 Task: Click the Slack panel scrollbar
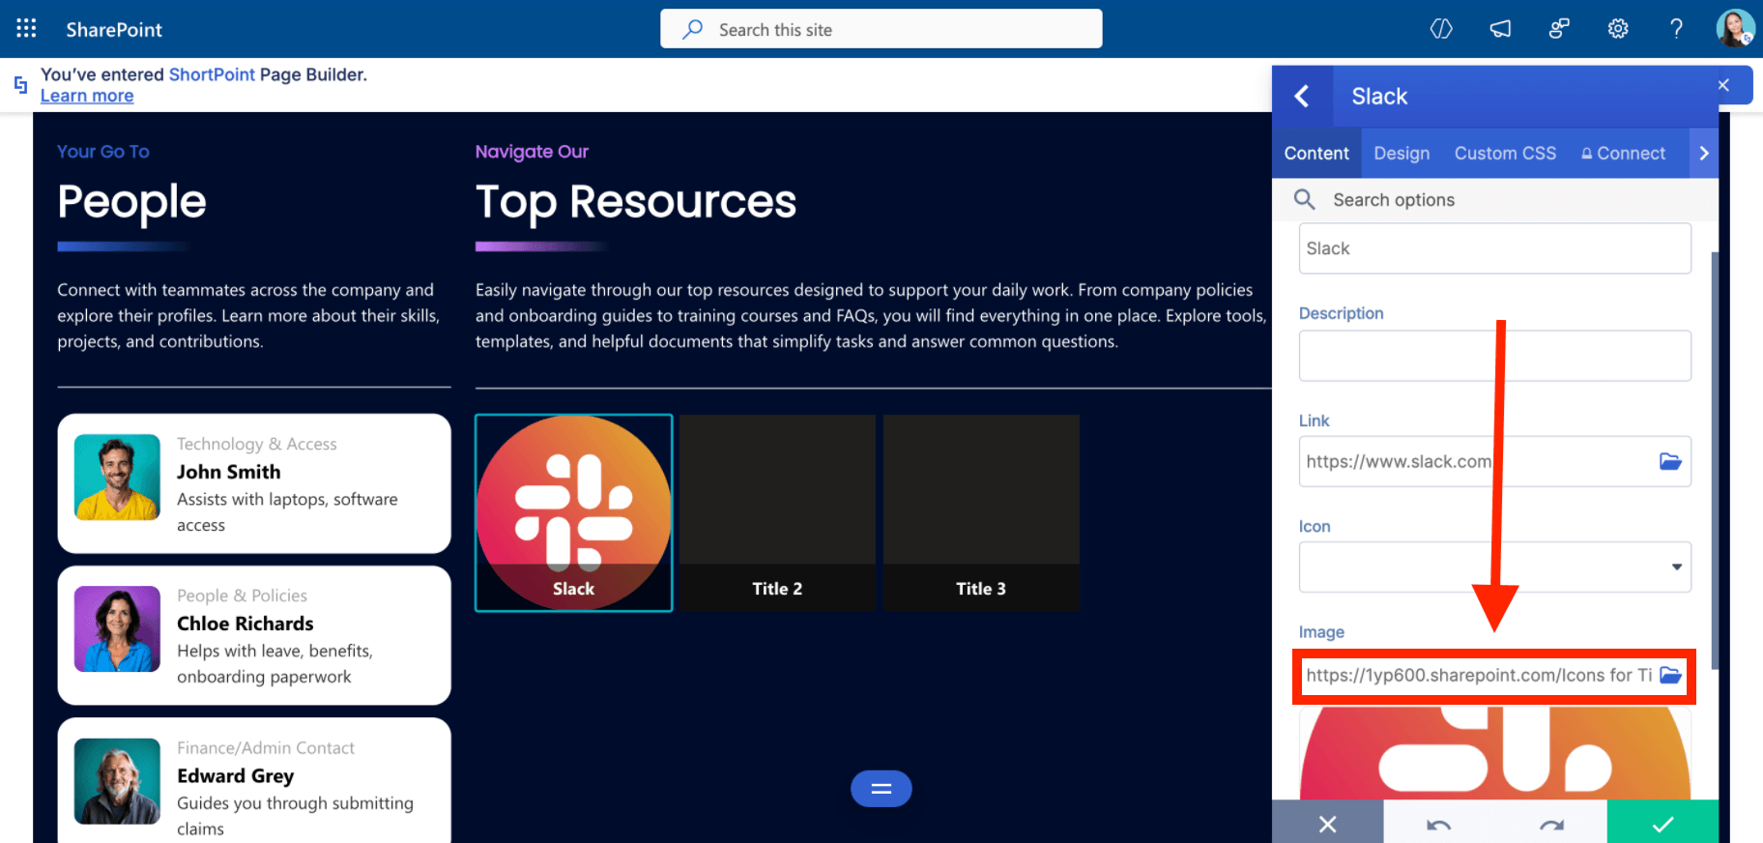click(x=1715, y=460)
